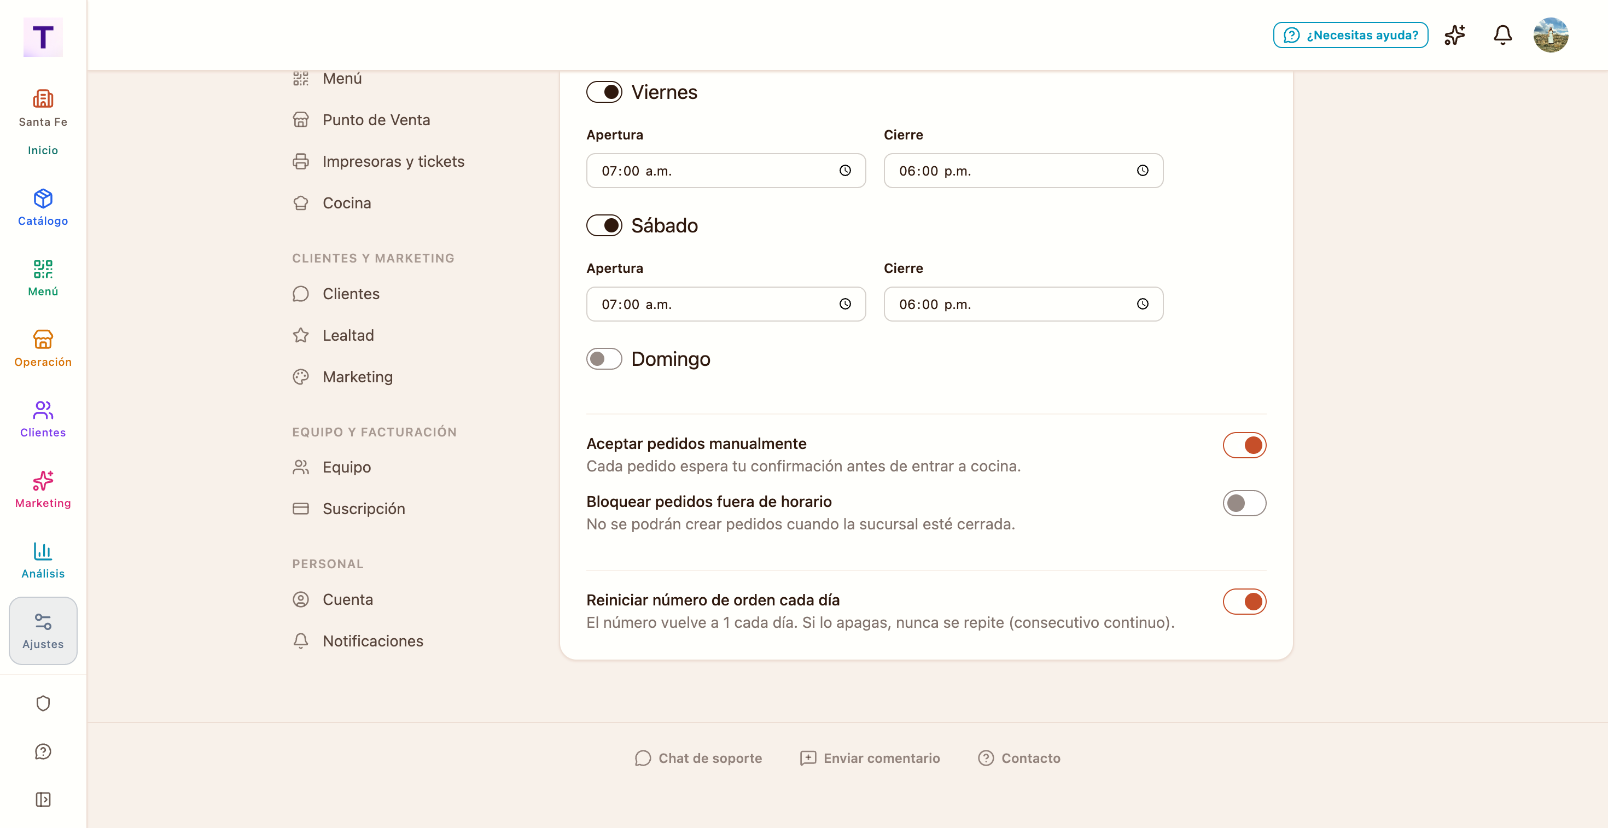Click the shield icon in sidebar

click(x=43, y=703)
